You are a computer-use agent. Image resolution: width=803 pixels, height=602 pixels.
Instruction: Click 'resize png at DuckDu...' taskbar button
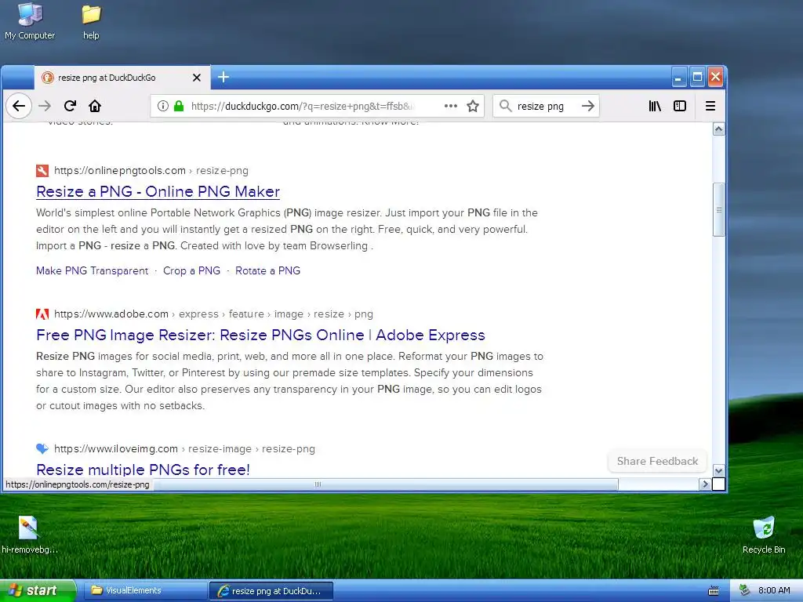(x=271, y=591)
